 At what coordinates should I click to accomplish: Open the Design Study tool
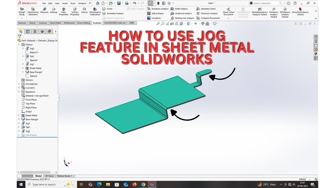22,12
